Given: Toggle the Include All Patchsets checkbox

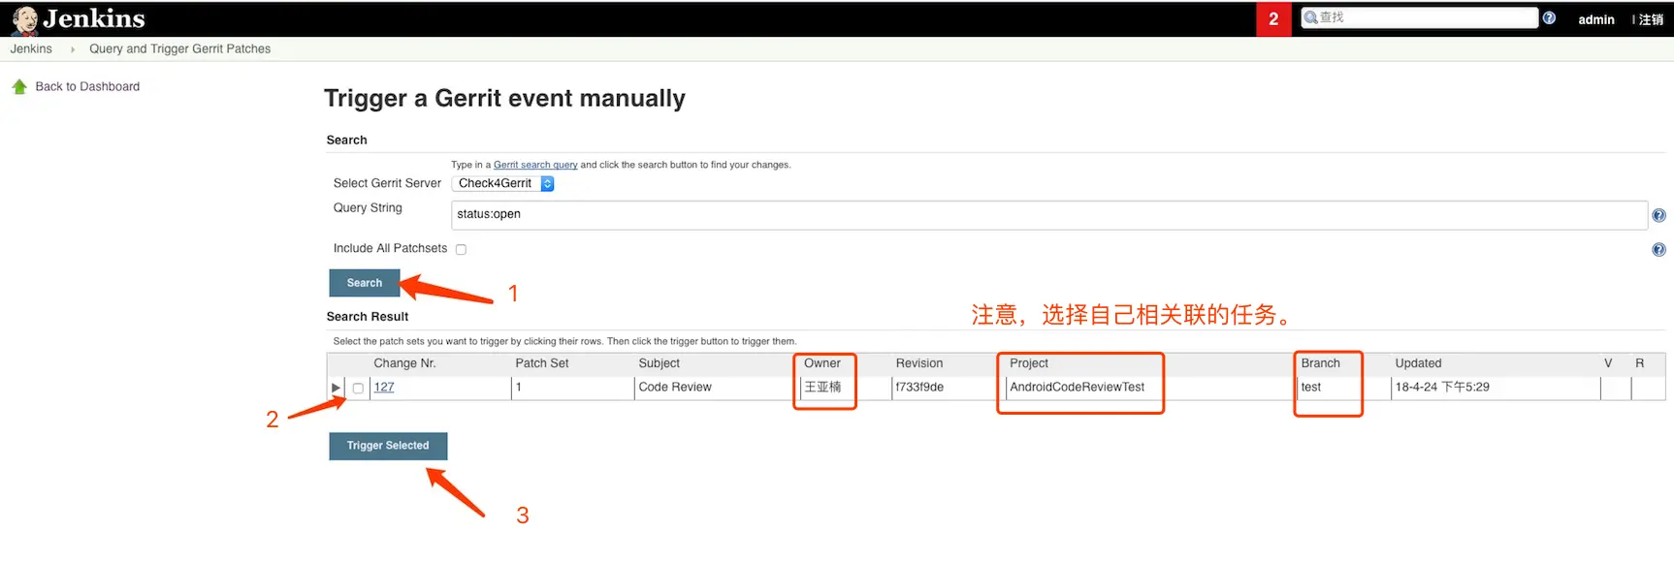Looking at the screenshot, I should 461,249.
